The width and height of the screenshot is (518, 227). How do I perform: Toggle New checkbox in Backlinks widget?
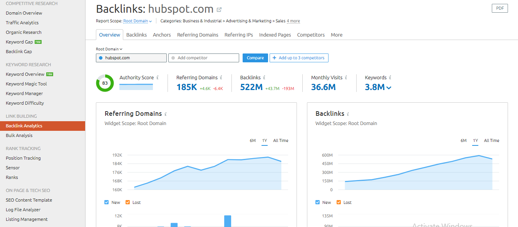point(317,202)
